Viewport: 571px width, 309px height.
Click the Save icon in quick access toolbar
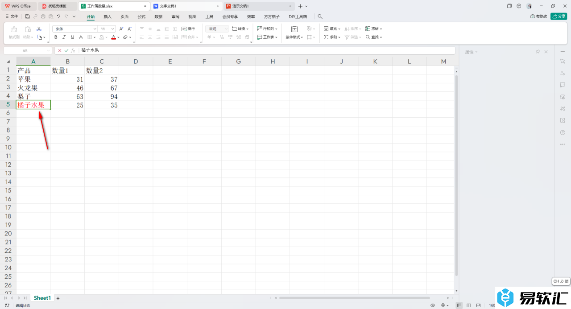point(28,16)
